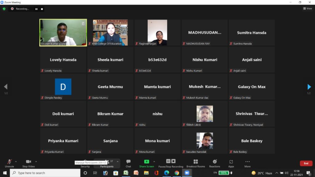Open Microsoft Store from taskbar
This screenshot has width=315, height=177.
(116, 173)
